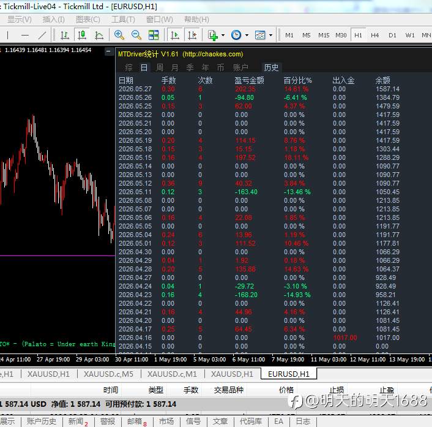Viewport: 432px width, 427px height.
Task: Open the 市场 terminal tab
Action: point(166,421)
